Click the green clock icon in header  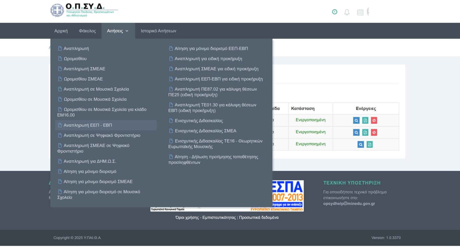334,12
